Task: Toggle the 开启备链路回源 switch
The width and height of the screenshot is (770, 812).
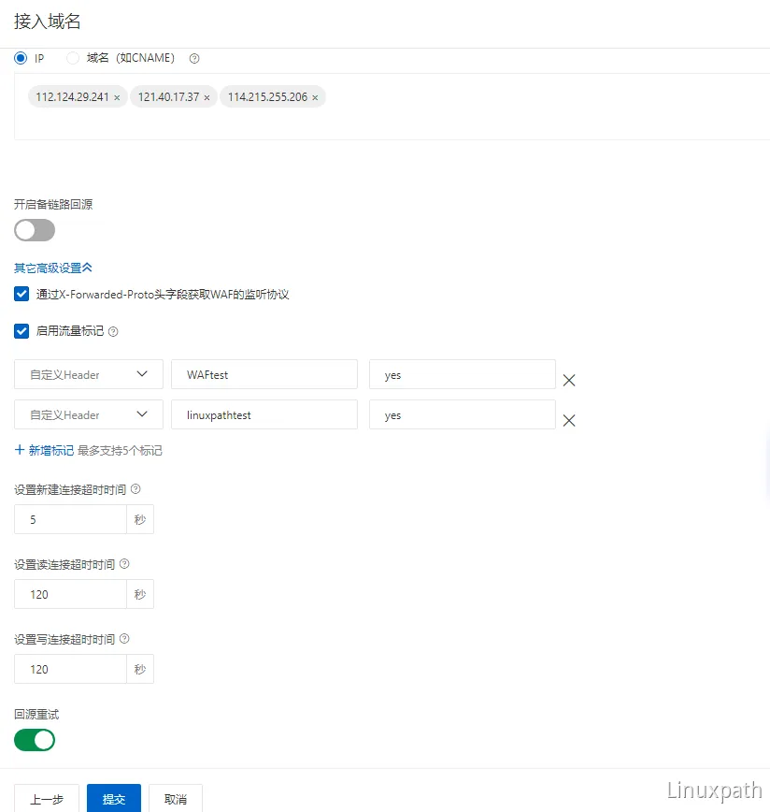Action: click(x=35, y=230)
